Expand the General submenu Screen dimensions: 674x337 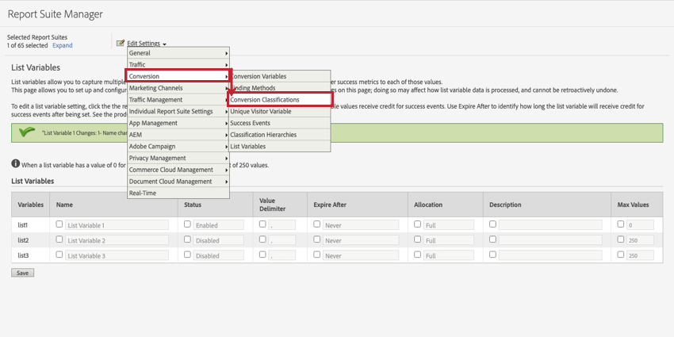click(x=178, y=53)
